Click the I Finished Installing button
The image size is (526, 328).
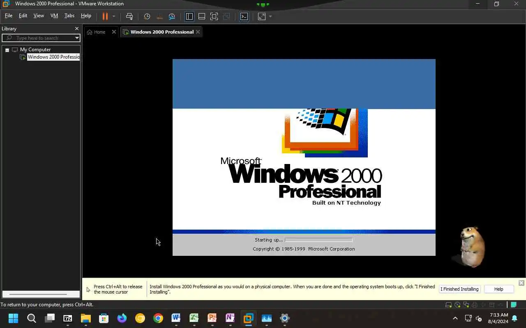(459, 289)
